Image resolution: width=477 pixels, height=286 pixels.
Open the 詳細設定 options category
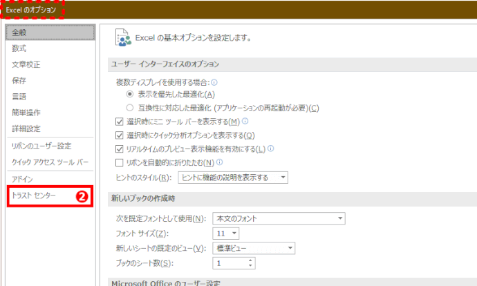(26, 129)
